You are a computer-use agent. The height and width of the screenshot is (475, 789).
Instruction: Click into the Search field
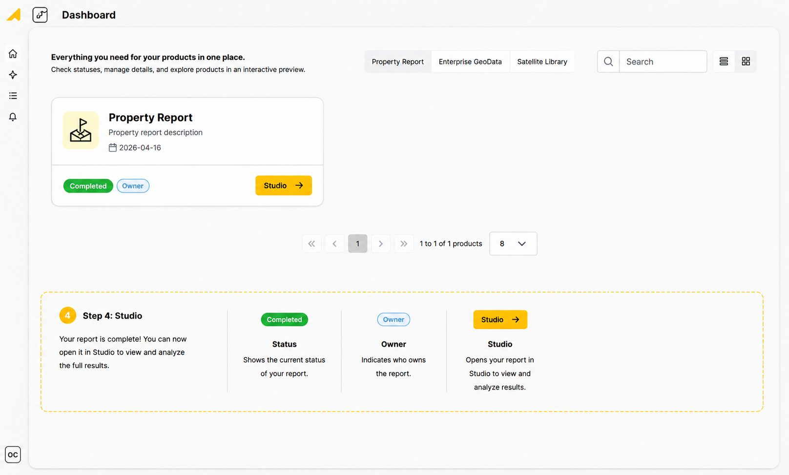coord(663,62)
